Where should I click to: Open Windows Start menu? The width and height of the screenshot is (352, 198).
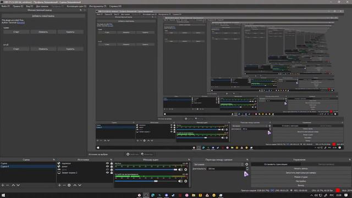(x=3, y=195)
